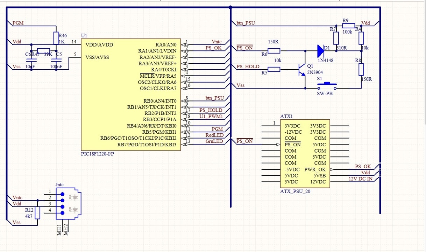Click the S1 SW-PB pushbutton switch
The width and height of the screenshot is (426, 252).
tap(327, 86)
